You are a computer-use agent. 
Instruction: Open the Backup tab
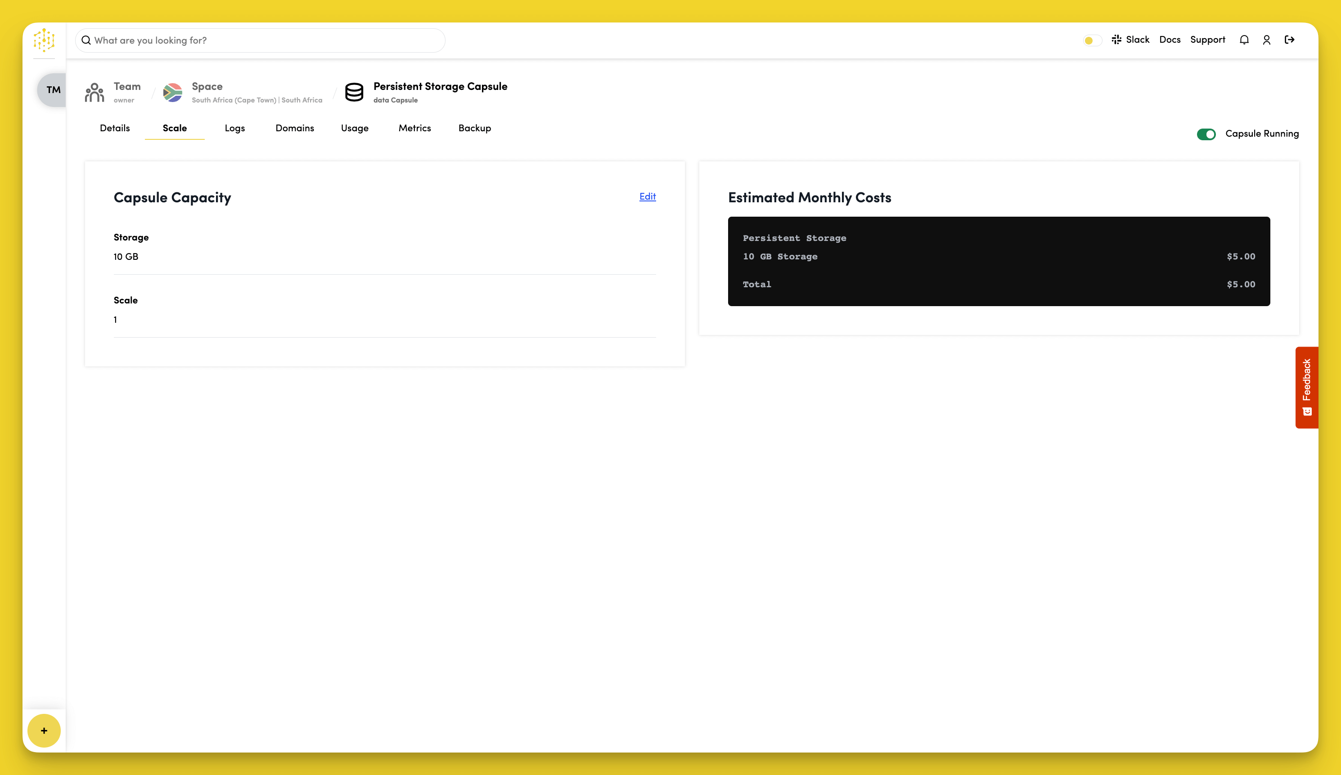[x=475, y=128]
